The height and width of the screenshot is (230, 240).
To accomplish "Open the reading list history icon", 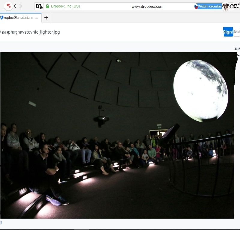I will tap(39, 6).
